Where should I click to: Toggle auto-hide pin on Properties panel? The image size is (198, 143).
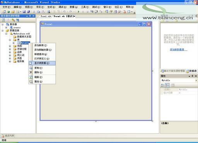(192, 76)
